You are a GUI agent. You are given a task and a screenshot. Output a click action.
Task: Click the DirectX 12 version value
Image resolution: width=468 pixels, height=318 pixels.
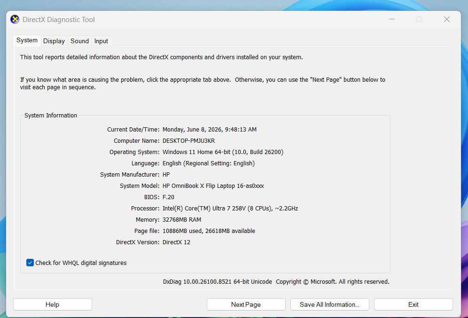(x=176, y=242)
